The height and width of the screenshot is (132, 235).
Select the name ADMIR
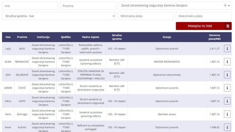[x=8, y=88]
